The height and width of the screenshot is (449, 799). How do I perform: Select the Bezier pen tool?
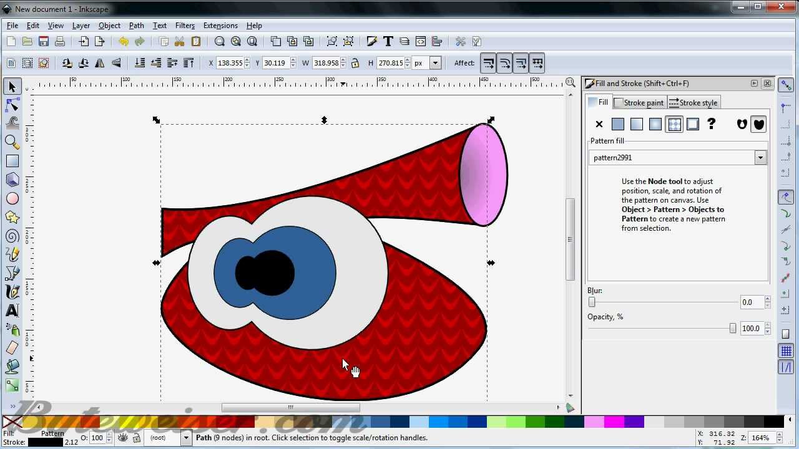12,273
